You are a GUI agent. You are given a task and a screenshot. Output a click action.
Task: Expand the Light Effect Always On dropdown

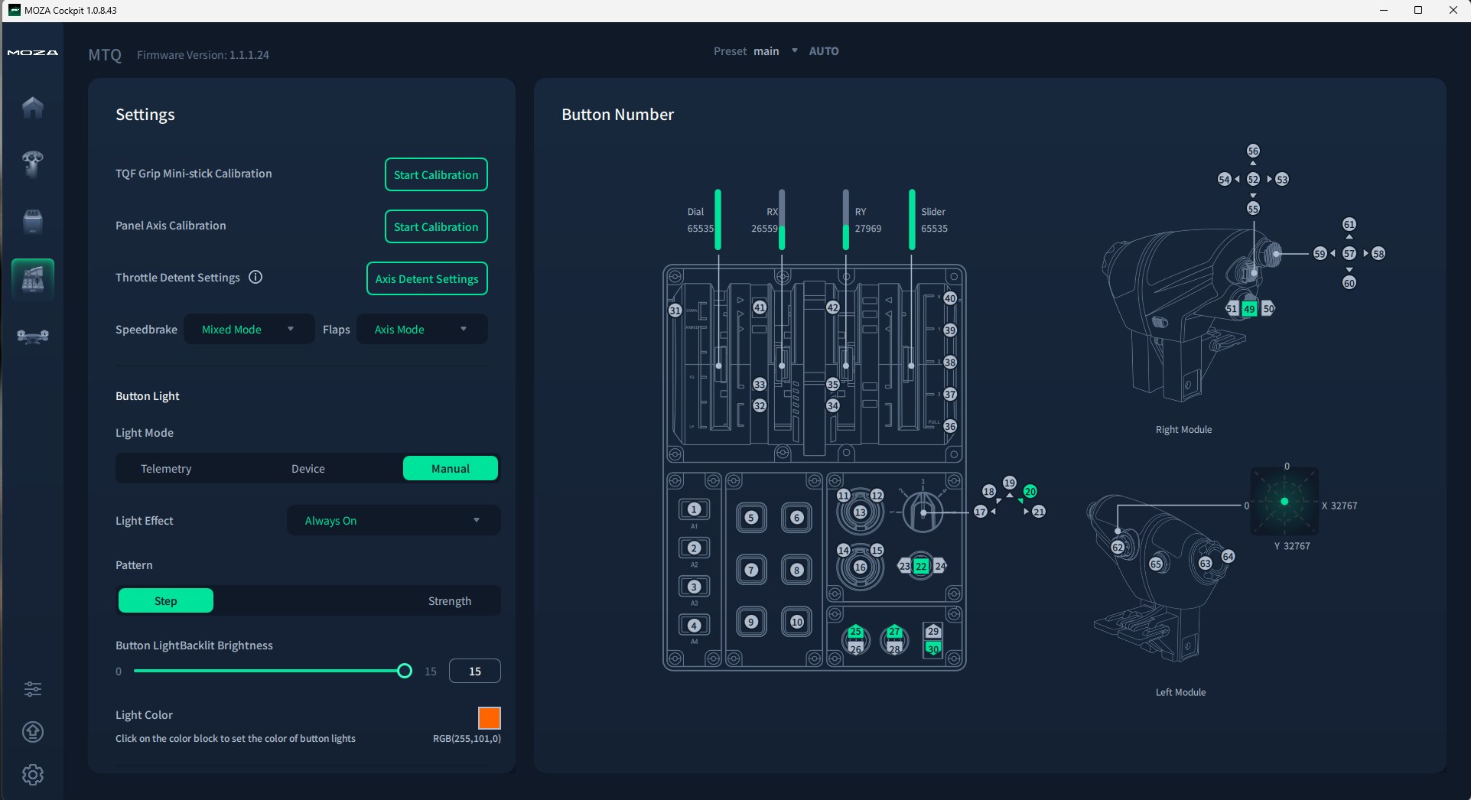tap(393, 521)
